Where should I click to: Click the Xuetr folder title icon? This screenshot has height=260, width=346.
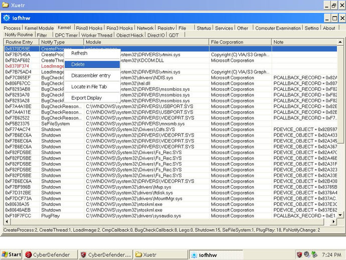(6, 5)
